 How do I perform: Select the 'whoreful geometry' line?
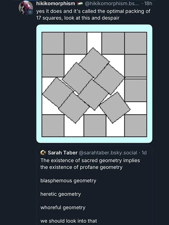point(63,208)
